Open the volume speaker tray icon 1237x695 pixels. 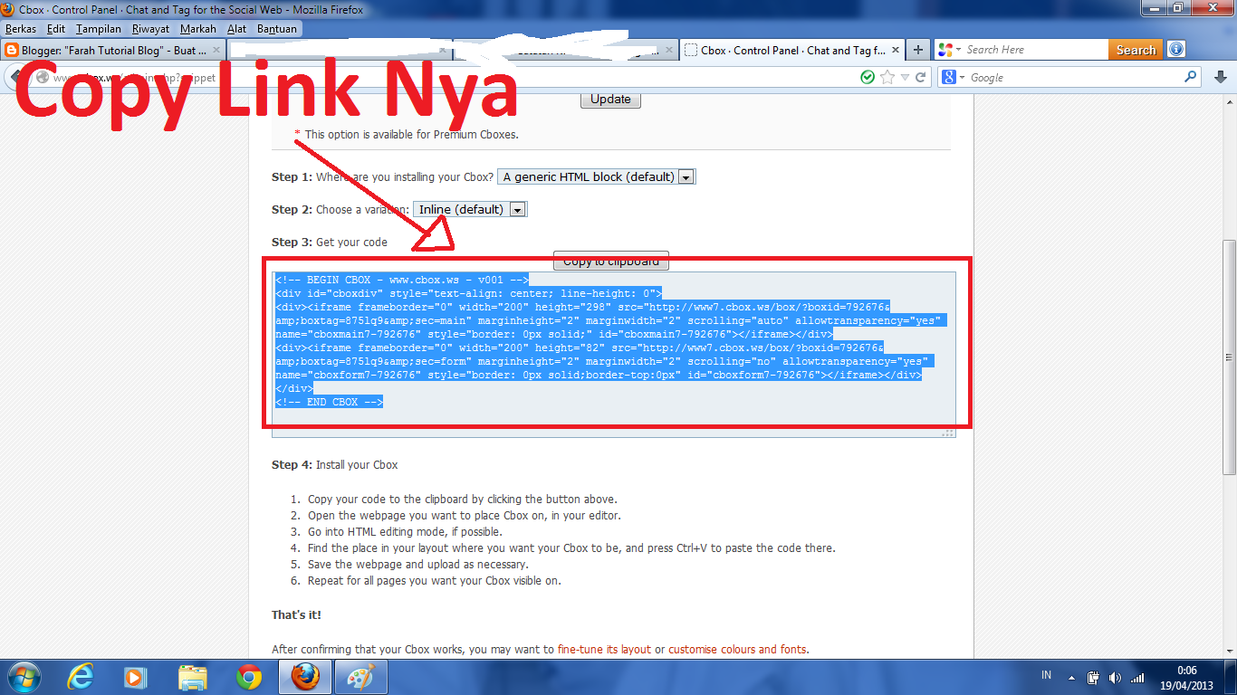pyautogui.click(x=1115, y=677)
